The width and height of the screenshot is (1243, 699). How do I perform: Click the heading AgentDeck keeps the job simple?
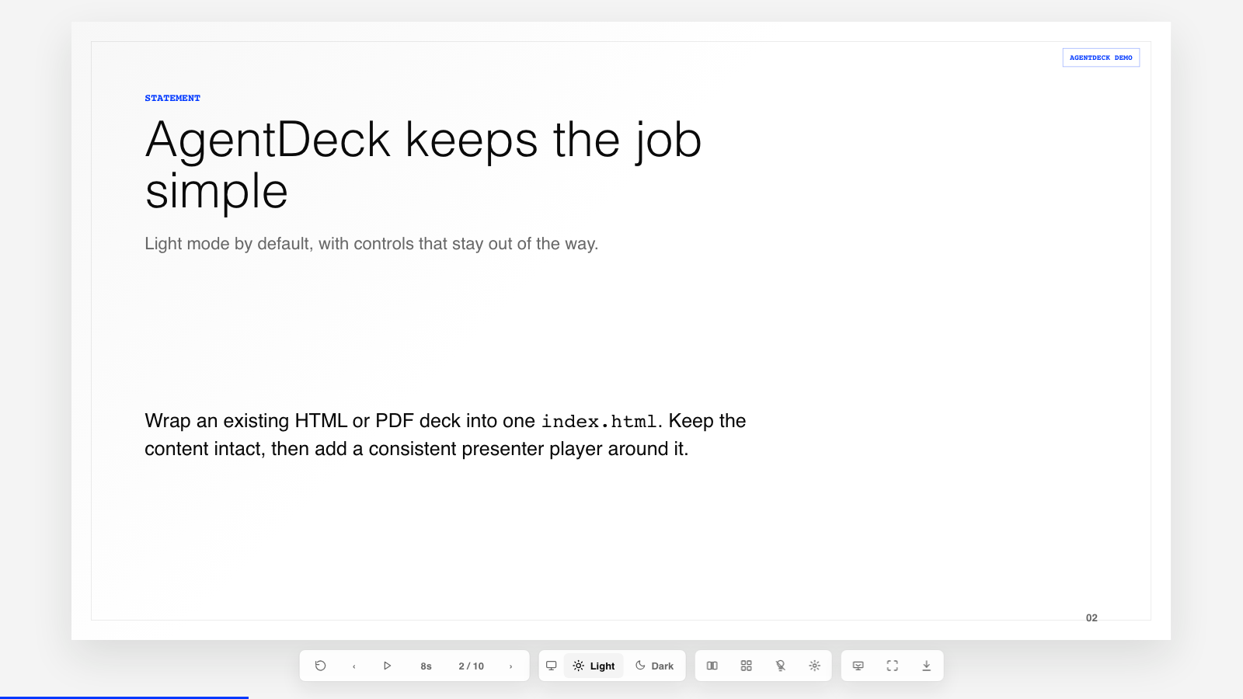point(423,165)
